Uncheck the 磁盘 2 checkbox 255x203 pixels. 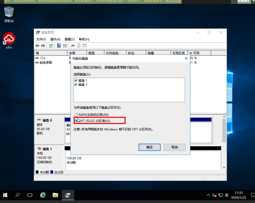point(76,85)
